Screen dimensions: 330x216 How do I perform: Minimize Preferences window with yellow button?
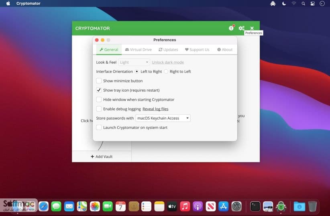pyautogui.click(x=102, y=40)
